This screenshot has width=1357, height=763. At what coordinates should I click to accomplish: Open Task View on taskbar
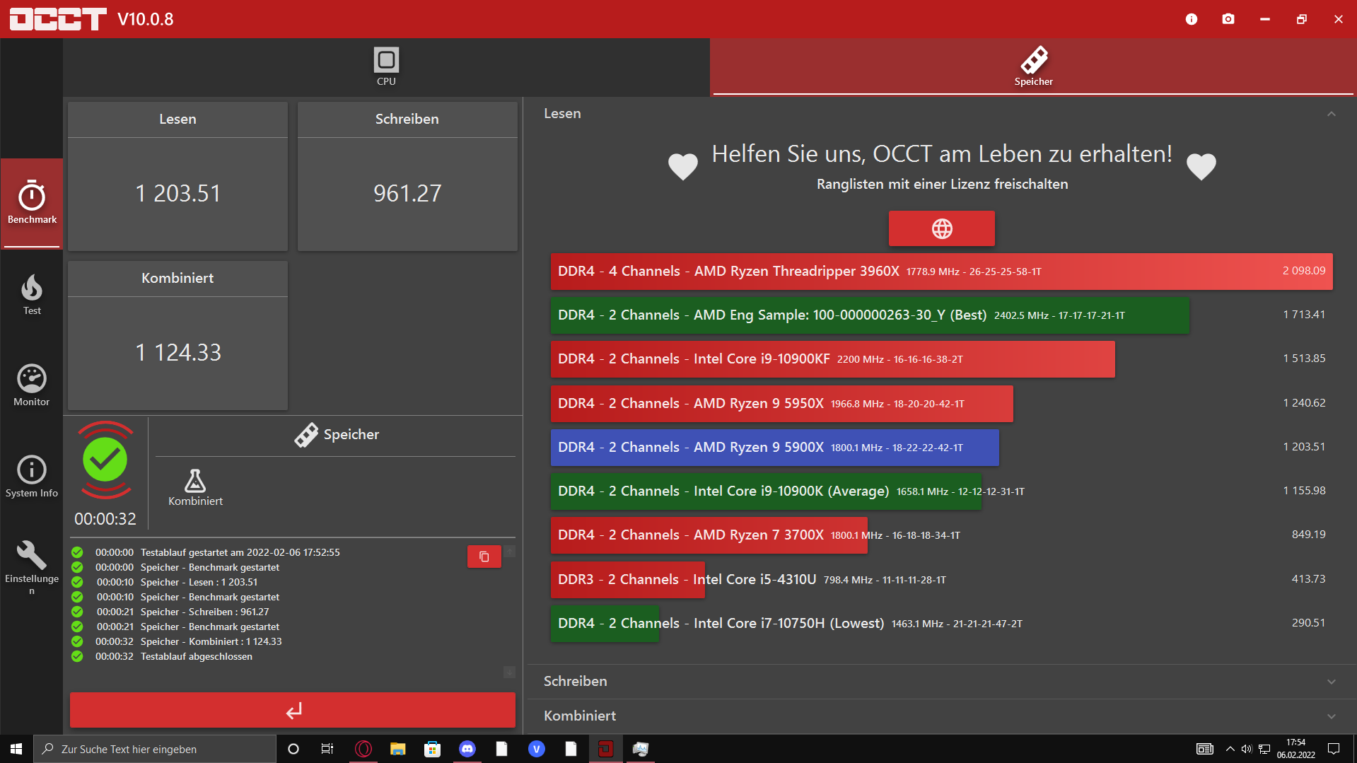point(327,749)
